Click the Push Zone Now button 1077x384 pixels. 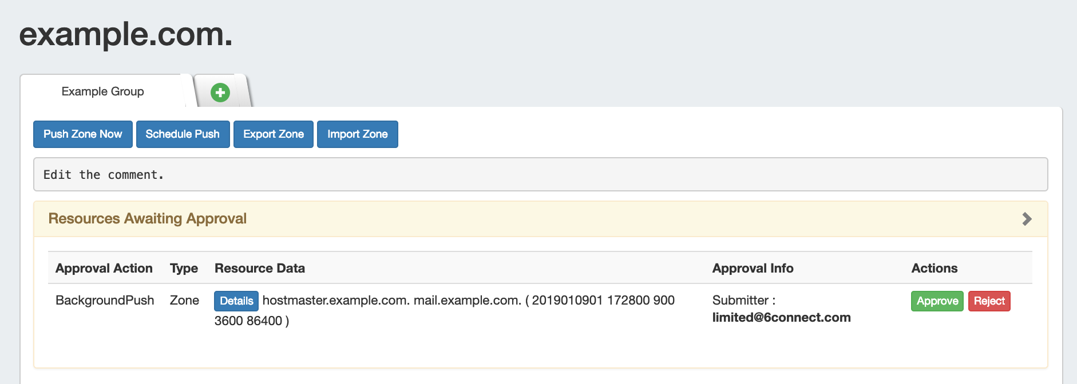83,134
